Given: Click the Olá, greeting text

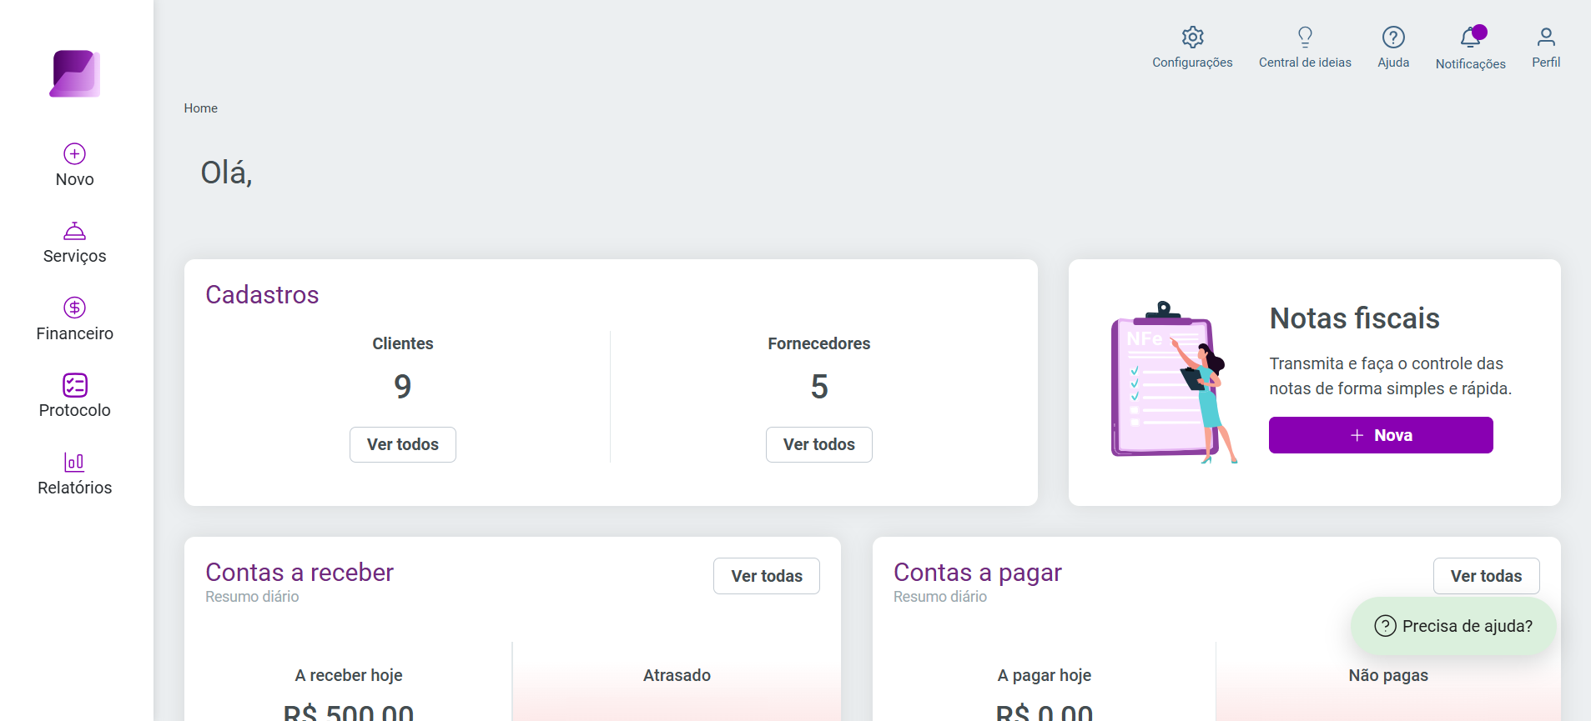Looking at the screenshot, I should 226,173.
